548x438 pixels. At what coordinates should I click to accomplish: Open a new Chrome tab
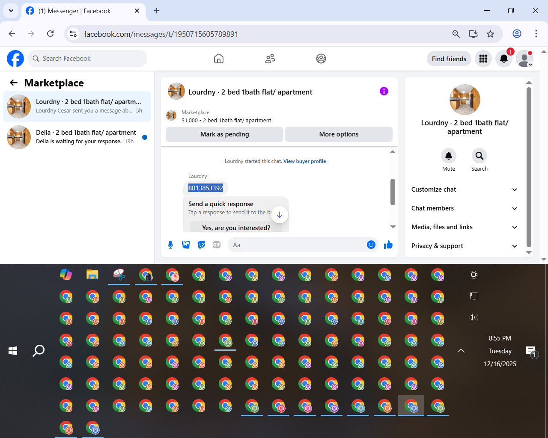point(157,11)
